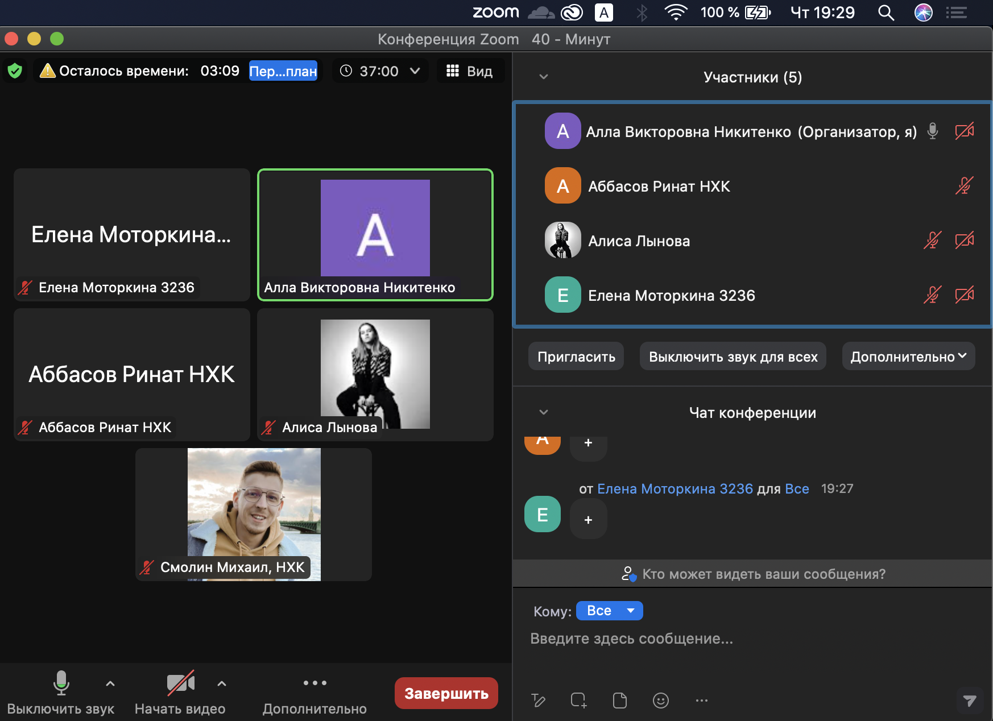Click muted mic icon for Елена Моторкина 3236 row
993x721 pixels.
pos(933,295)
